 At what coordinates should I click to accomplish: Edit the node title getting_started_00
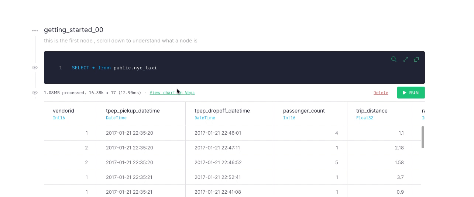pos(73,30)
